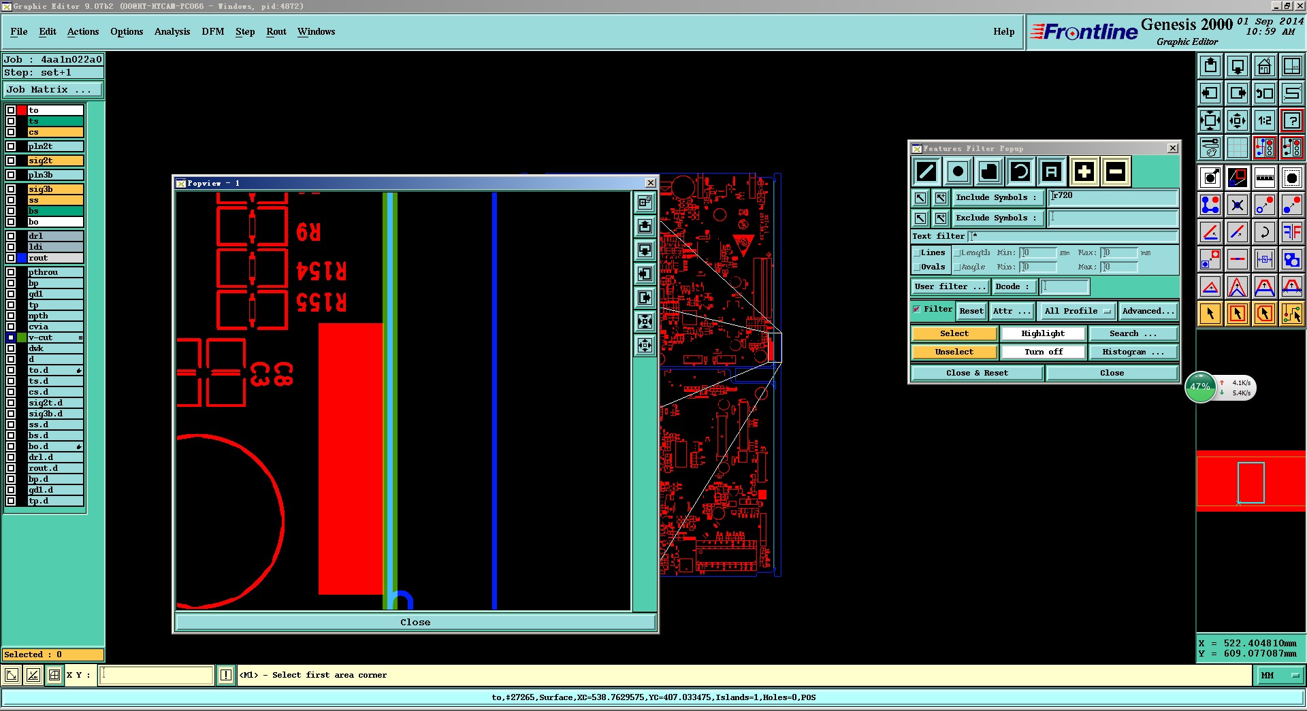
Task: Check the Ovals checkbox in filter popup
Action: [x=917, y=267]
